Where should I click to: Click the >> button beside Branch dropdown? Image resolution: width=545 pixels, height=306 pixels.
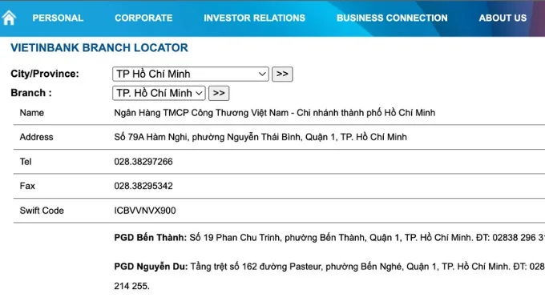[x=219, y=93]
